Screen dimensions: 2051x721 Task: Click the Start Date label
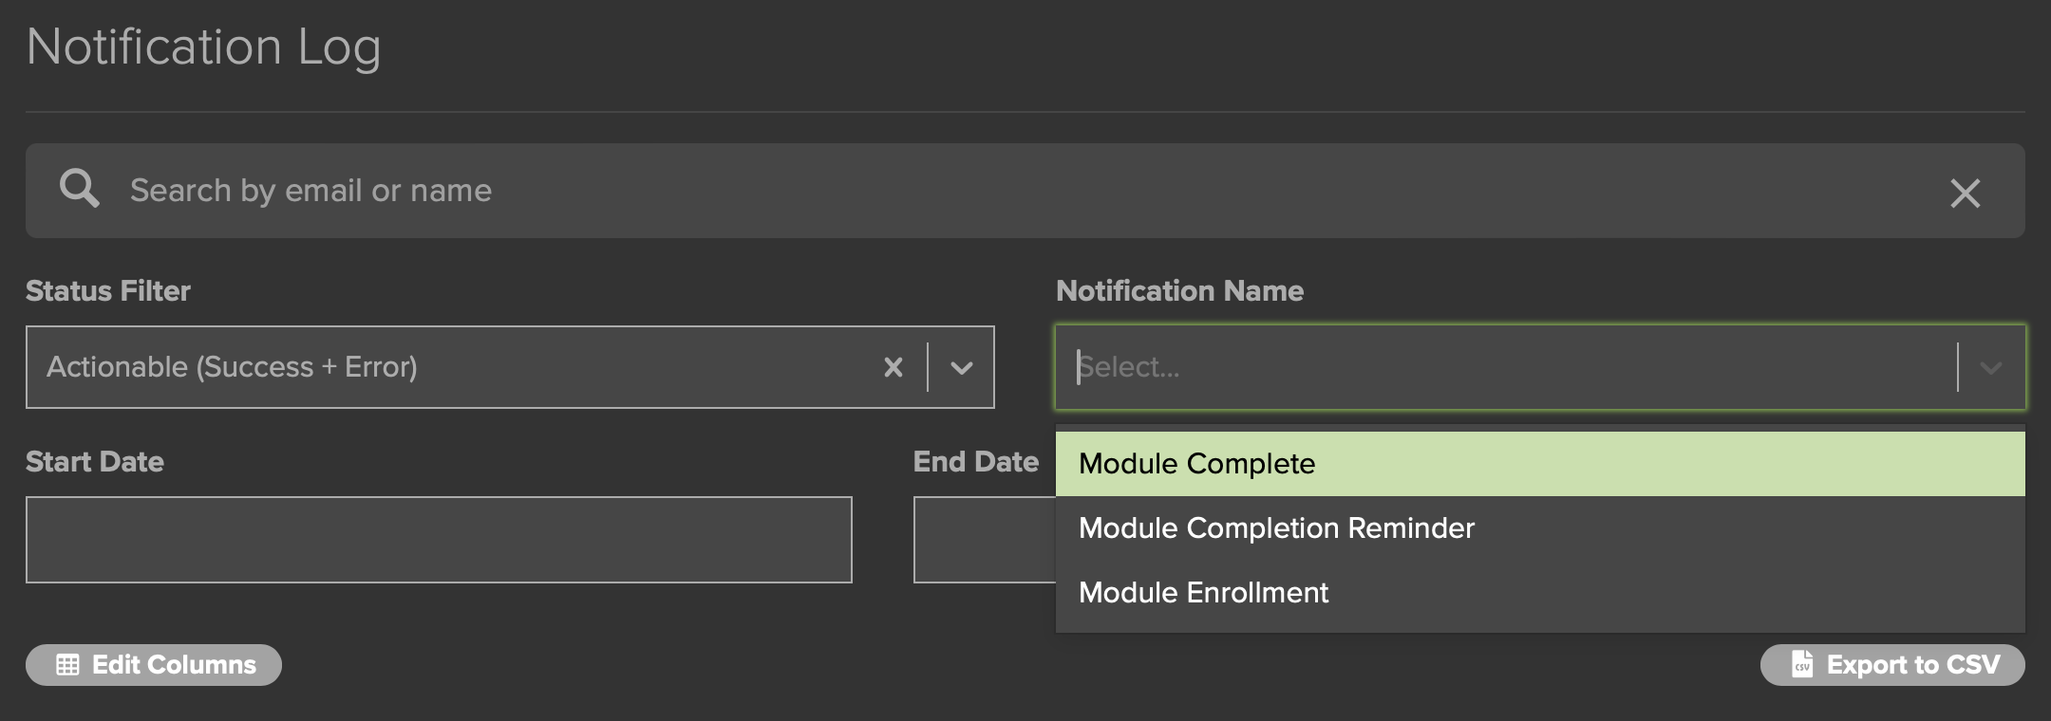[95, 462]
